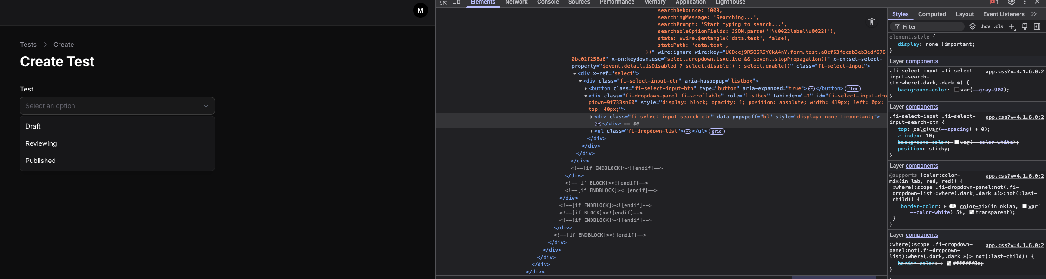
Task: Click the floating accessibility icon
Action: tap(872, 21)
